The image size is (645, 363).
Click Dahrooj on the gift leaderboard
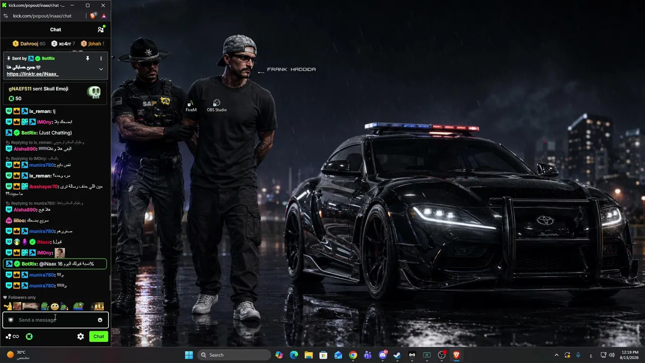click(x=29, y=44)
